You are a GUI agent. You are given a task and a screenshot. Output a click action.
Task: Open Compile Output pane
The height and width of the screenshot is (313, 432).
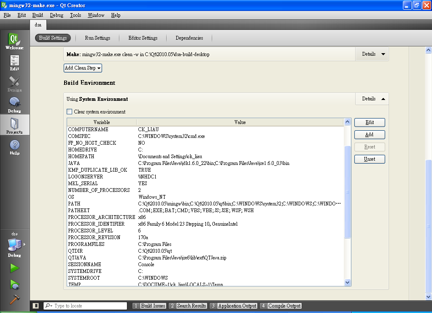point(281,305)
